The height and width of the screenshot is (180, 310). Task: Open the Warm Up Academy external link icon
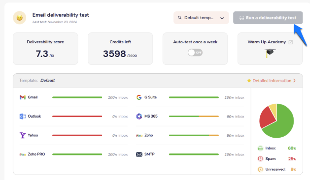click(291, 42)
